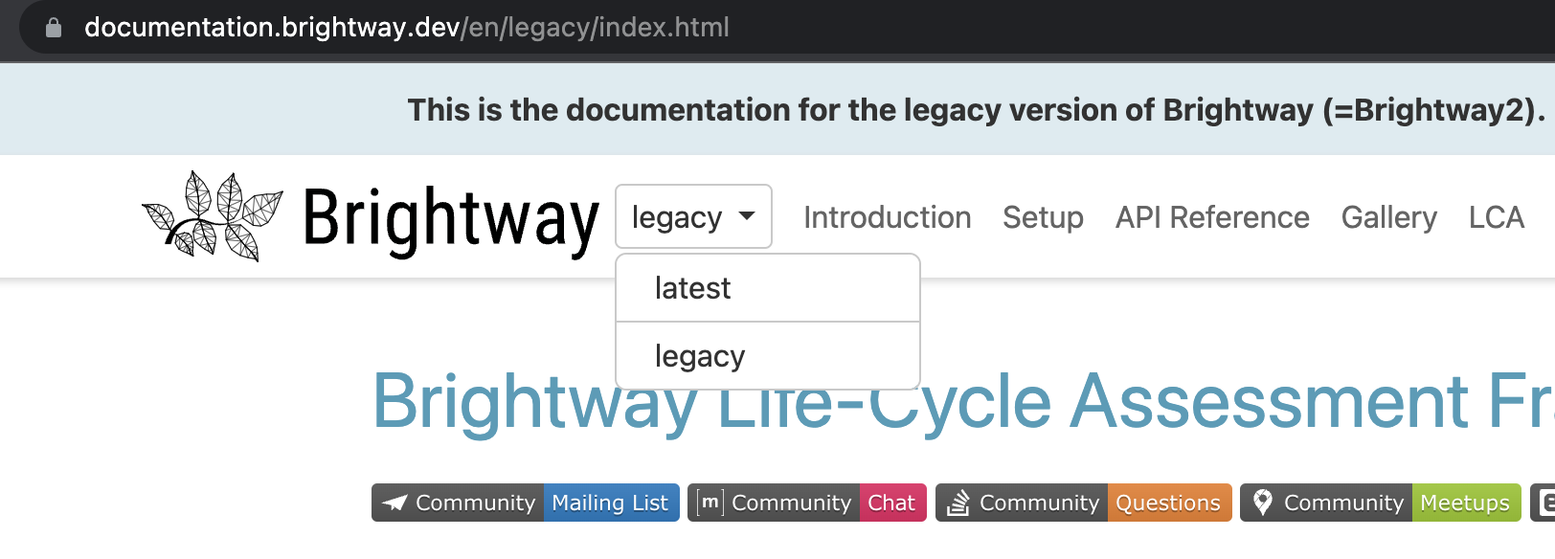Click the caret arrow on the version selector
This screenshot has height=559, width=1555.
pyautogui.click(x=748, y=217)
